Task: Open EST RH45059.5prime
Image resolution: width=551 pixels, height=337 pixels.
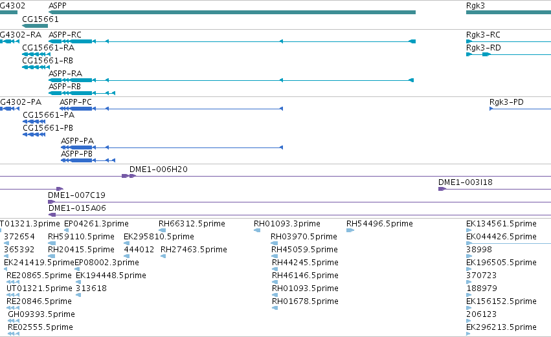Action: point(305,250)
